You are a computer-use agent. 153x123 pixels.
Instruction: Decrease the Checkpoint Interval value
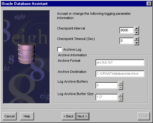click(x=136, y=33)
